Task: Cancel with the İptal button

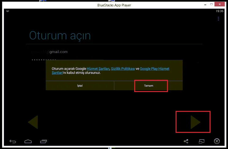Action: click(x=80, y=86)
